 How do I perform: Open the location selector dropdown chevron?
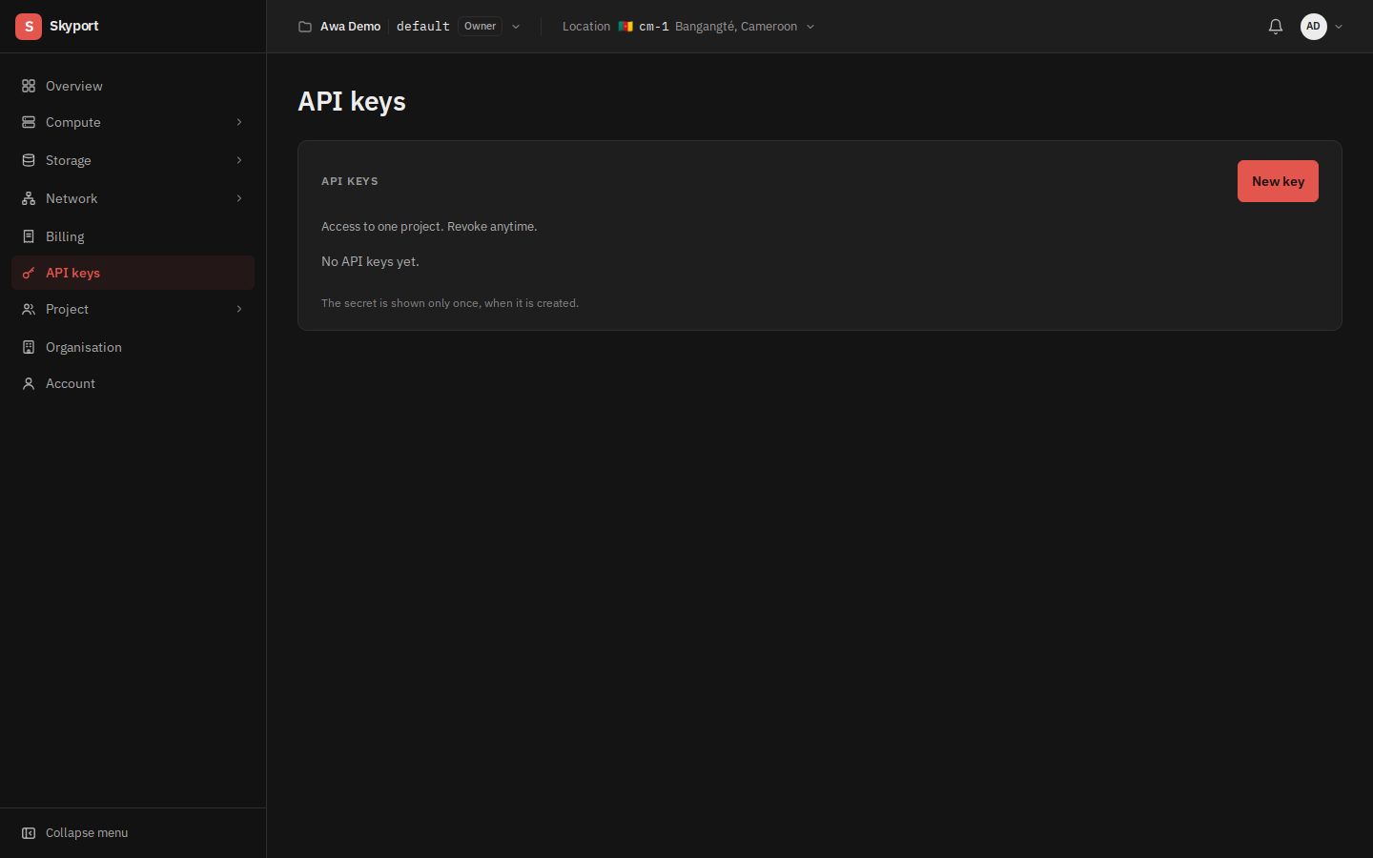point(810,27)
